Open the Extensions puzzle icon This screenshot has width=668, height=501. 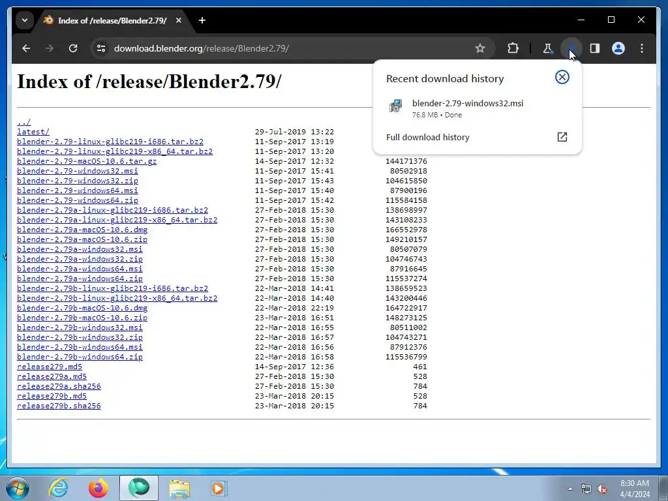(x=513, y=48)
